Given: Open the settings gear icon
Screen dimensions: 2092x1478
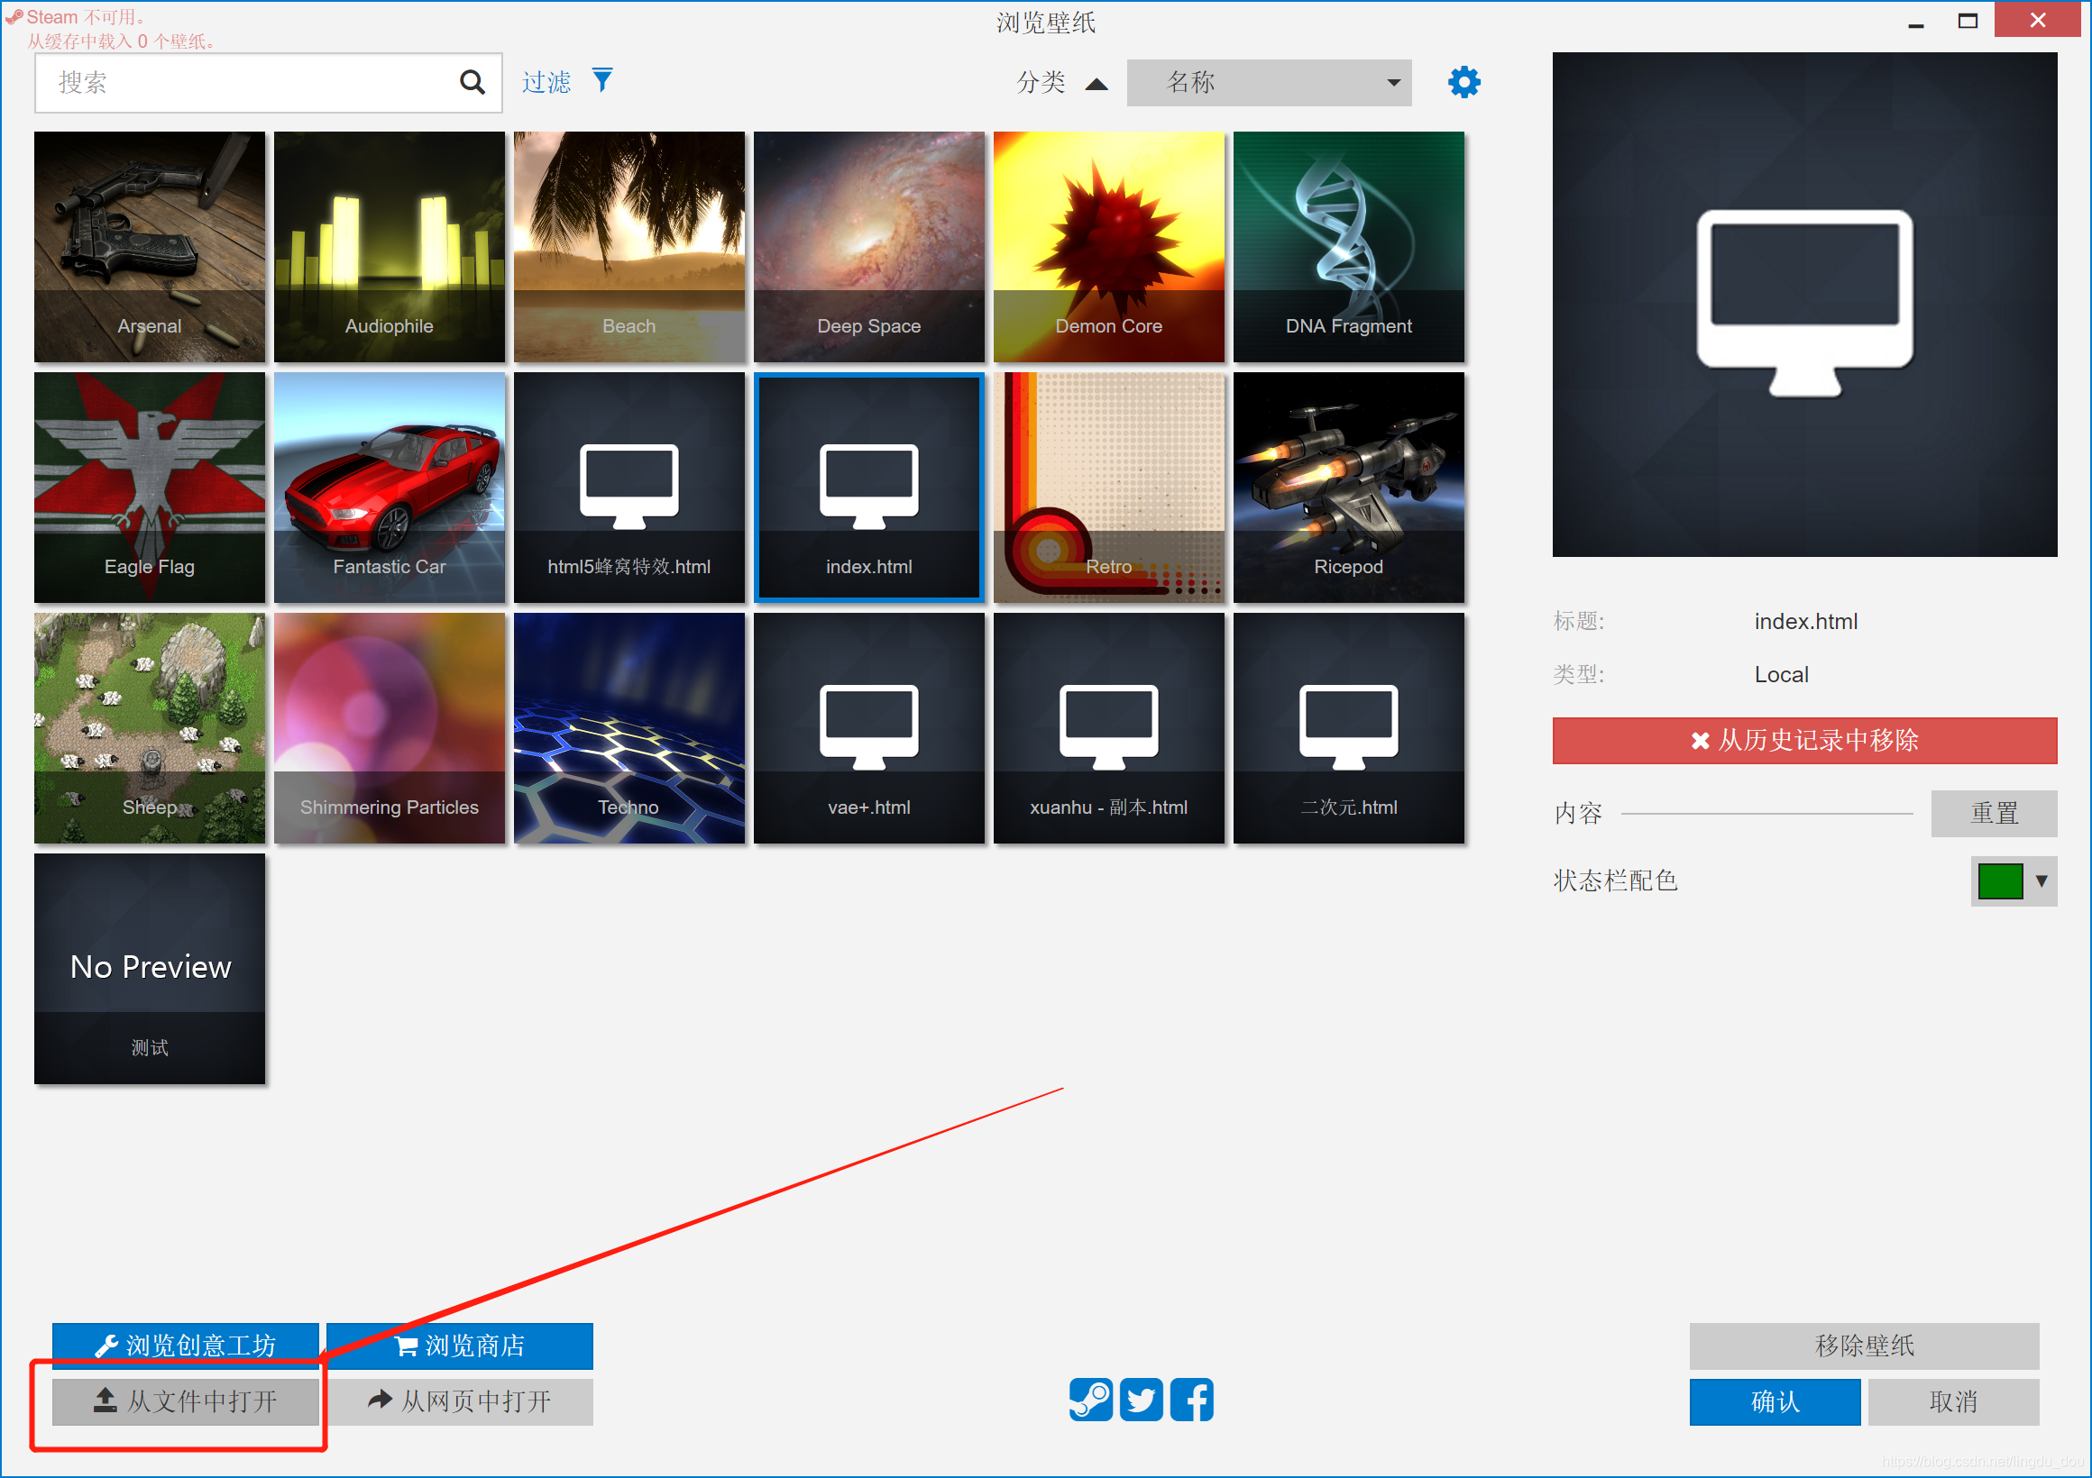Looking at the screenshot, I should pos(1463,82).
